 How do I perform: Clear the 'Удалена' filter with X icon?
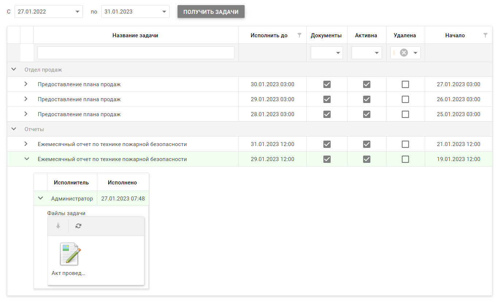coord(404,53)
